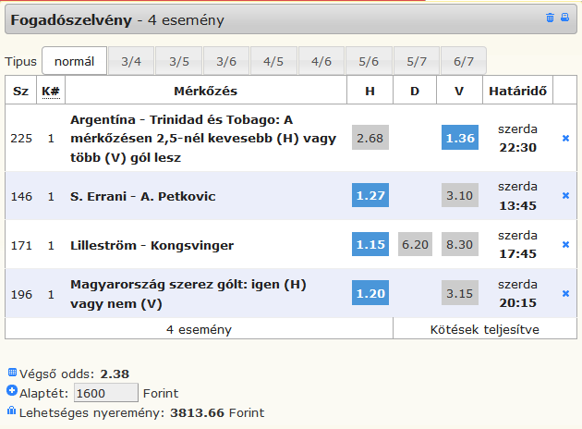Screen dimensions: 582x429
Task: Click the grid icon beside Végső odds
Action: click(x=11, y=373)
